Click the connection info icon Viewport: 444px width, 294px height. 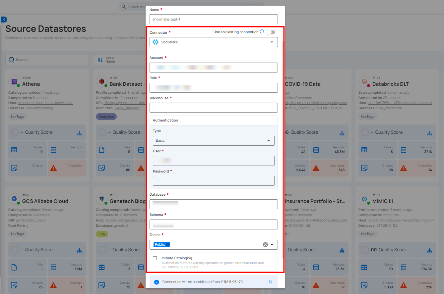coord(157,282)
